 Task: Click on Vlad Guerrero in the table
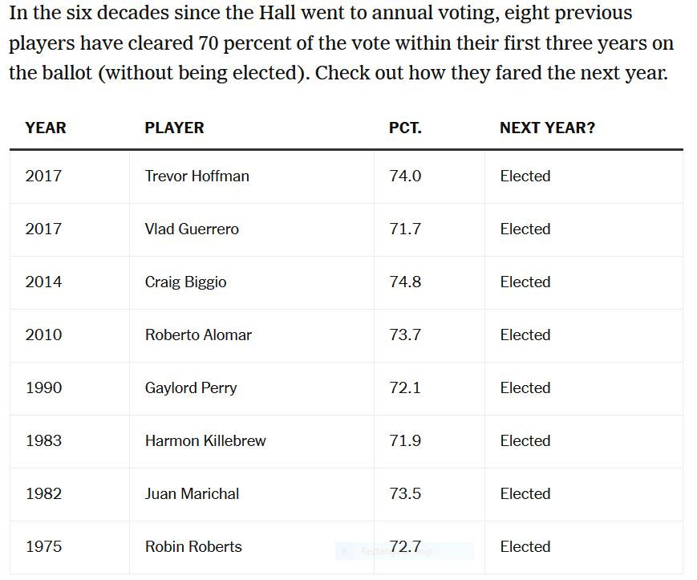(192, 229)
